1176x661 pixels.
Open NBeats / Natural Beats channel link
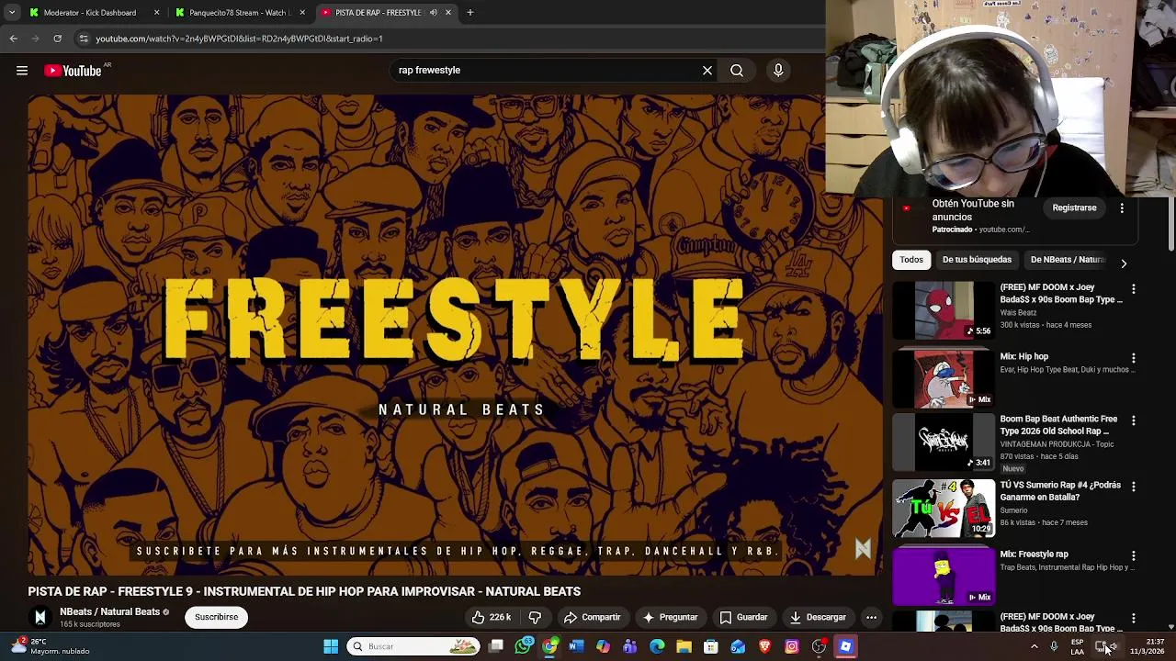pos(110,612)
